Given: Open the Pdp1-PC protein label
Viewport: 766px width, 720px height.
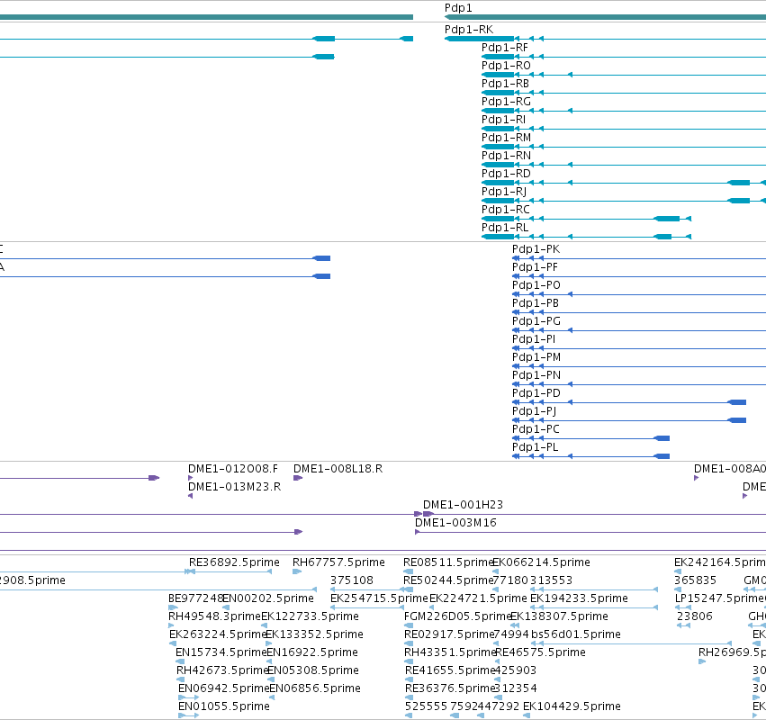Looking at the screenshot, I should tap(536, 430).
